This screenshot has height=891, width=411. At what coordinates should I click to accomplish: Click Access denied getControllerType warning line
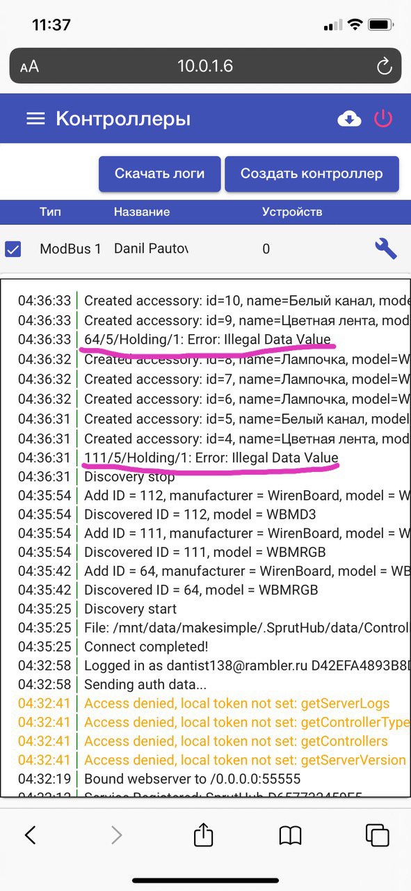[x=247, y=722]
